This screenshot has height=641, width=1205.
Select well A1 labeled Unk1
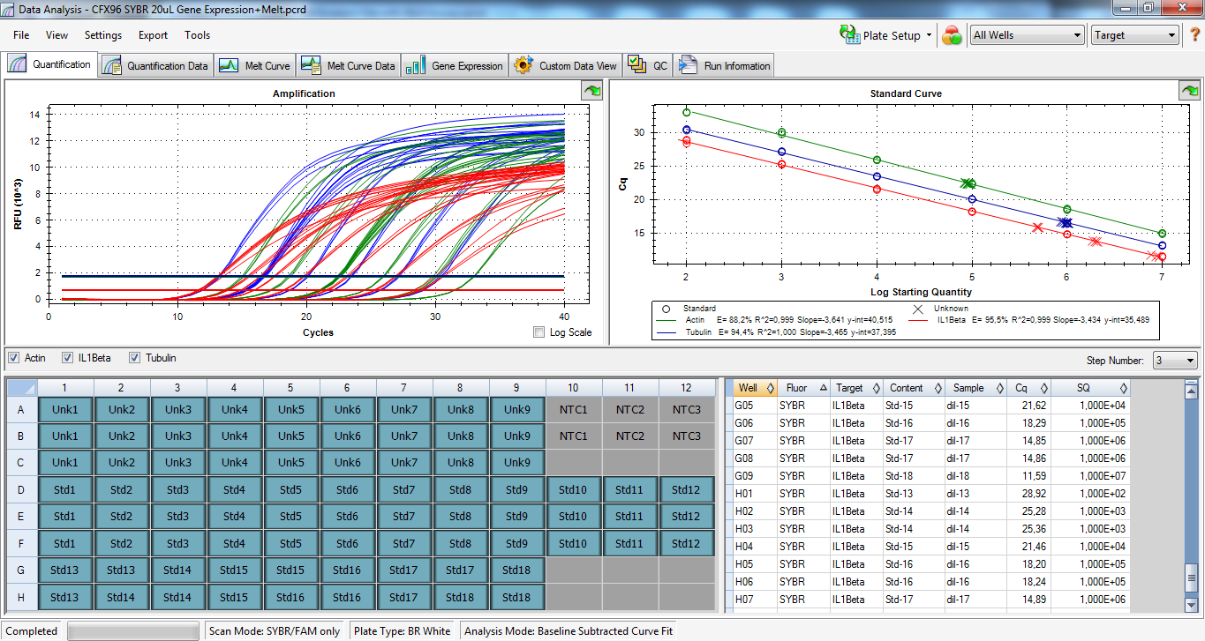[65, 410]
